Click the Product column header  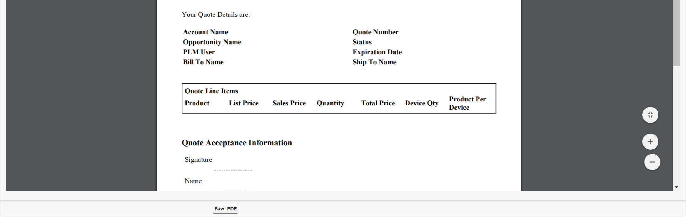click(197, 103)
